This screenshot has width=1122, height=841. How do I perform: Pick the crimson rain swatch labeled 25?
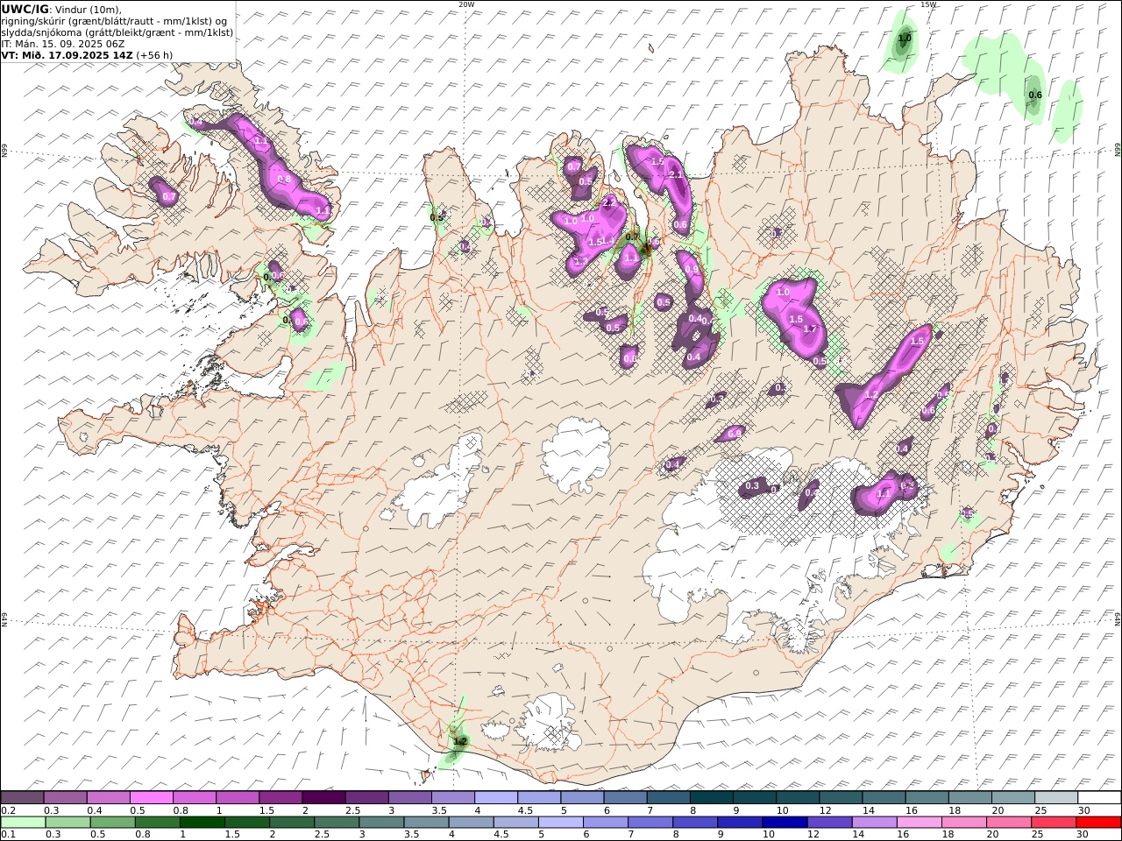click(x=1054, y=822)
